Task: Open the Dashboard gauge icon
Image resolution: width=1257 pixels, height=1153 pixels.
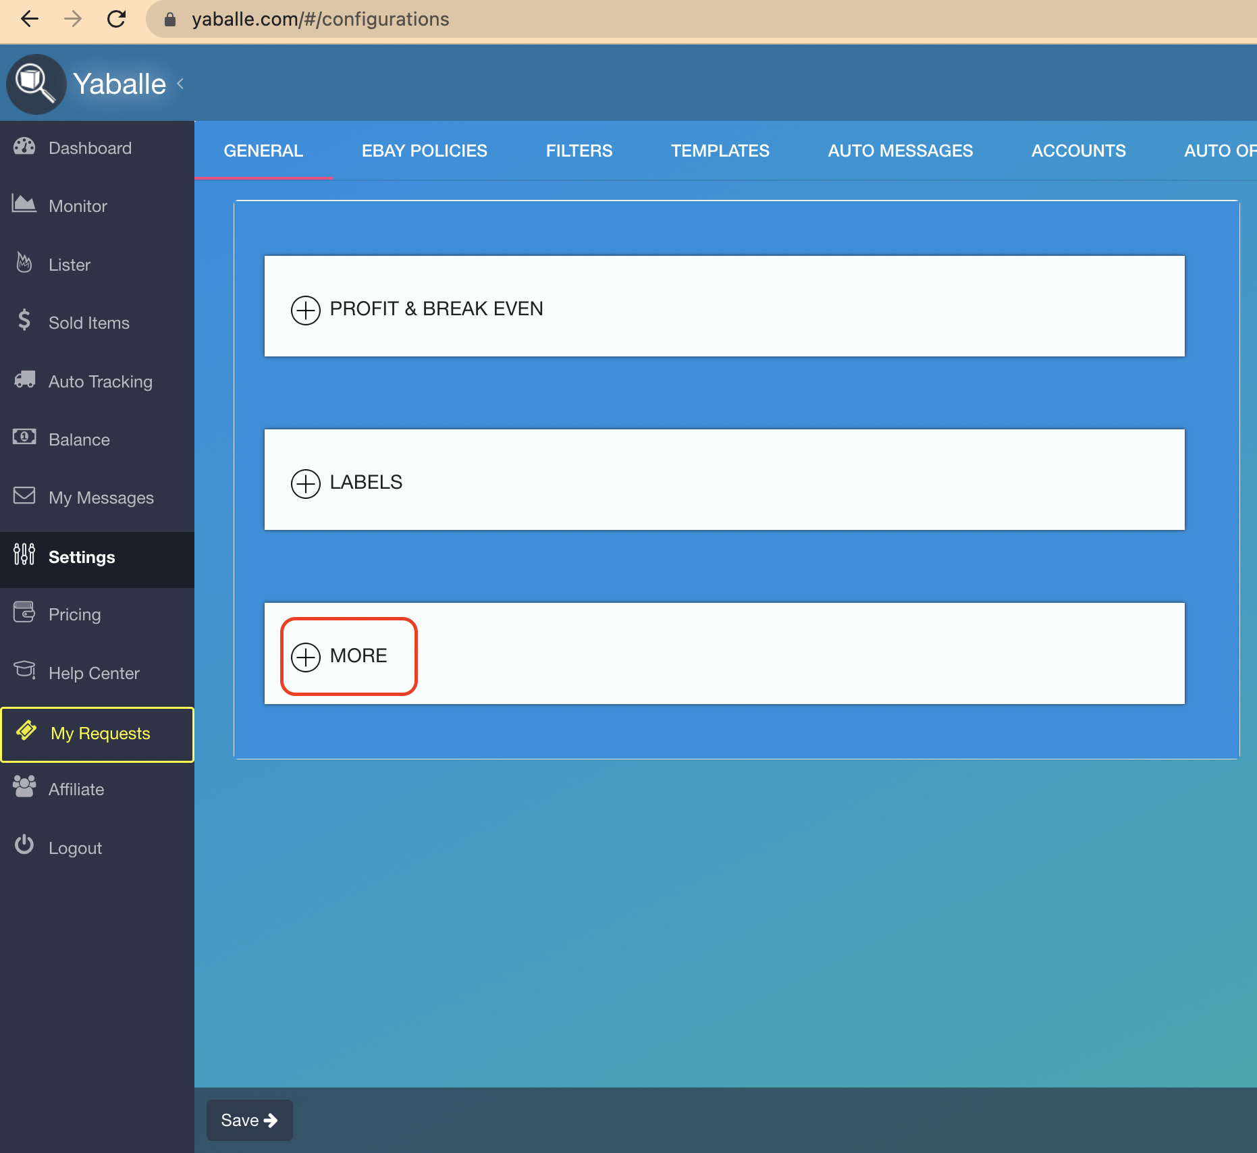Action: [x=24, y=146]
